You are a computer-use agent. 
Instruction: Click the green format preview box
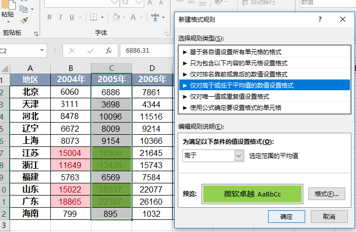tap(252, 194)
